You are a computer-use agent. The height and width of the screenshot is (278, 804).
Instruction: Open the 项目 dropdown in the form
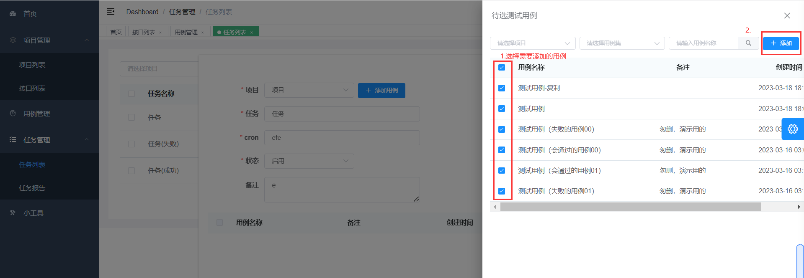click(309, 90)
